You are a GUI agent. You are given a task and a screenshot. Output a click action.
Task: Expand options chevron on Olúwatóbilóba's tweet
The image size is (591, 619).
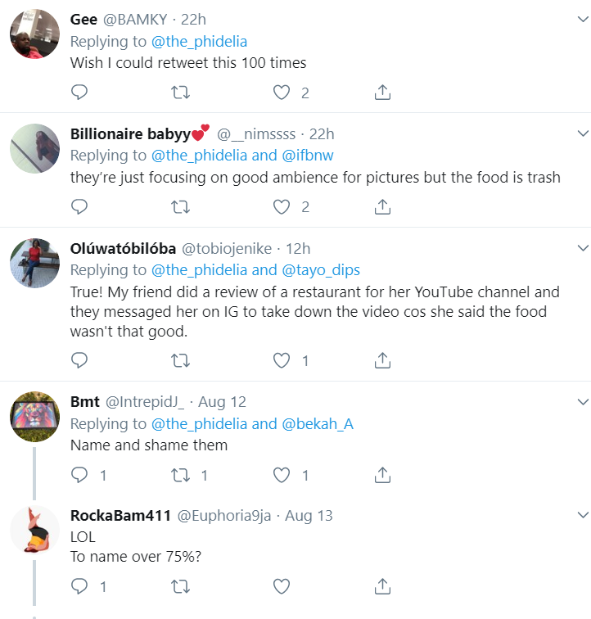point(583,248)
